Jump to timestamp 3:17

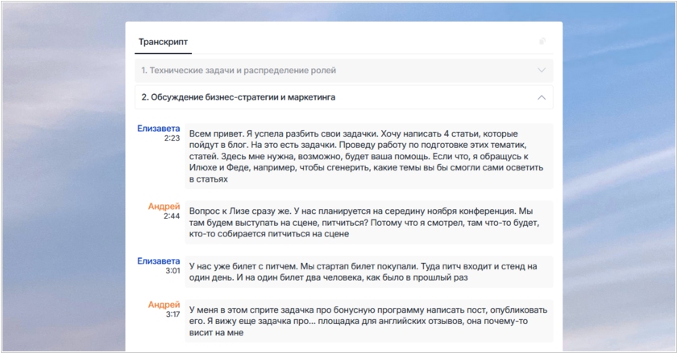[172, 314]
